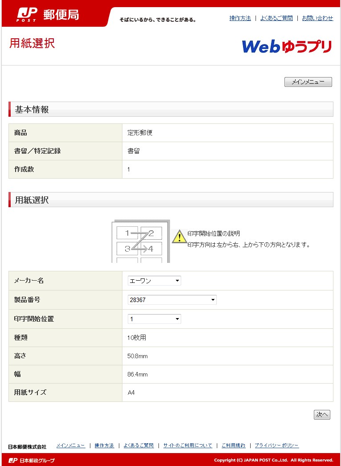341x466 pixels.
Task: Open the 操作方法 link in the header
Action: pyautogui.click(x=240, y=18)
